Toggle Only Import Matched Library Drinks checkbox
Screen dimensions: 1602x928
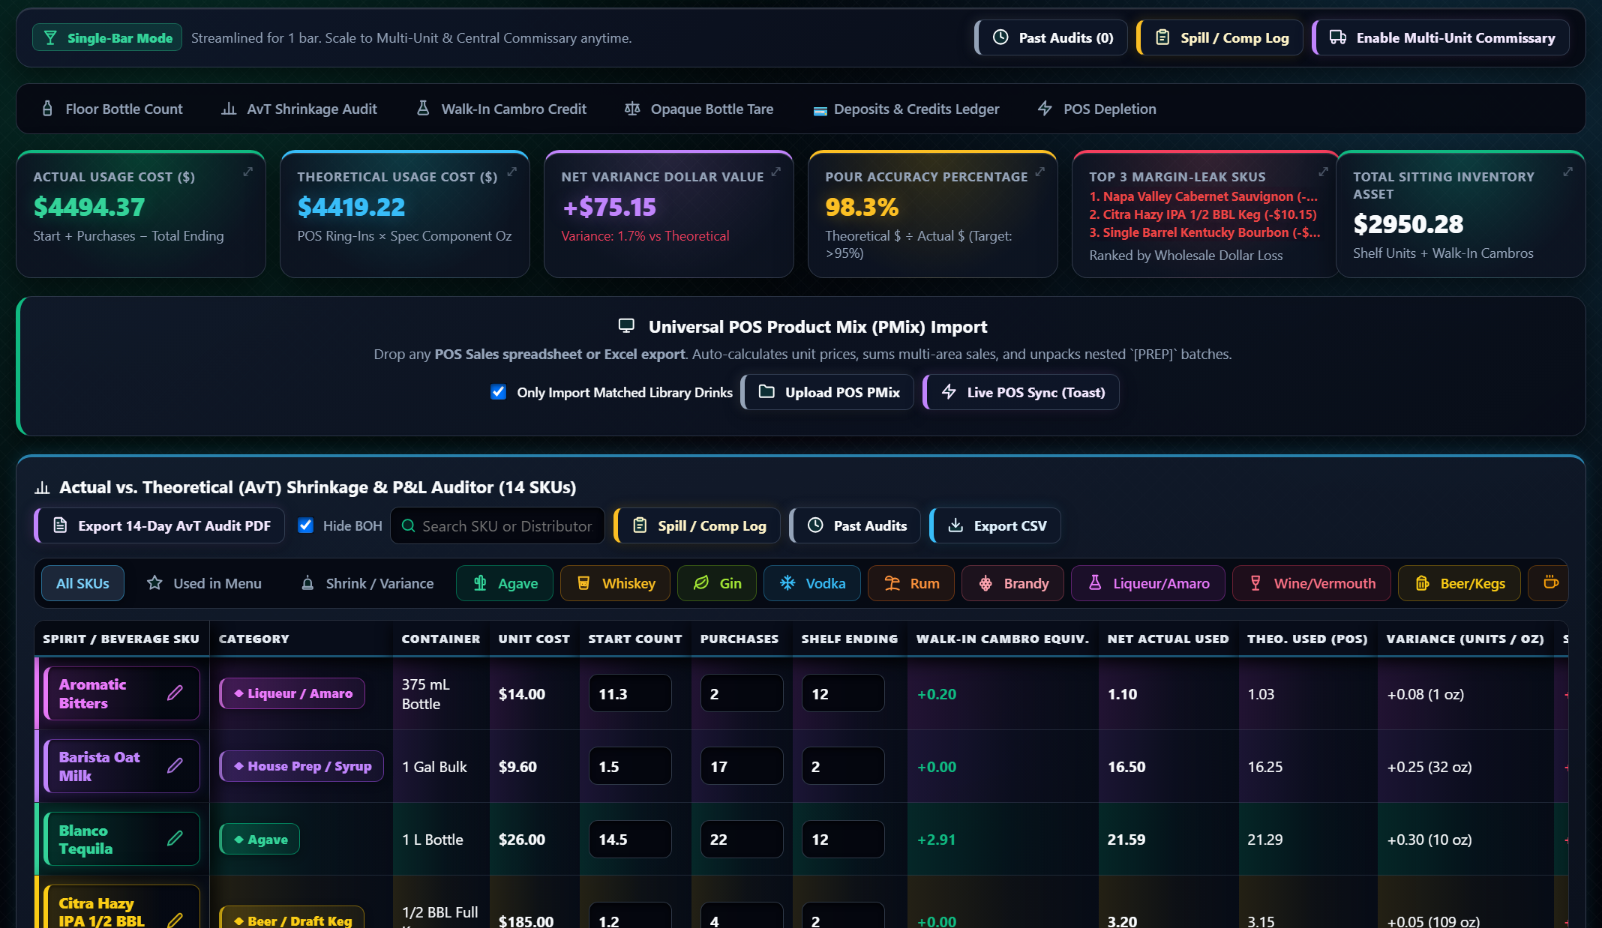pyautogui.click(x=498, y=392)
